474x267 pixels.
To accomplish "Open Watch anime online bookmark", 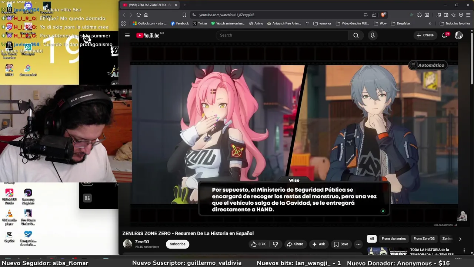I will click(228, 23).
